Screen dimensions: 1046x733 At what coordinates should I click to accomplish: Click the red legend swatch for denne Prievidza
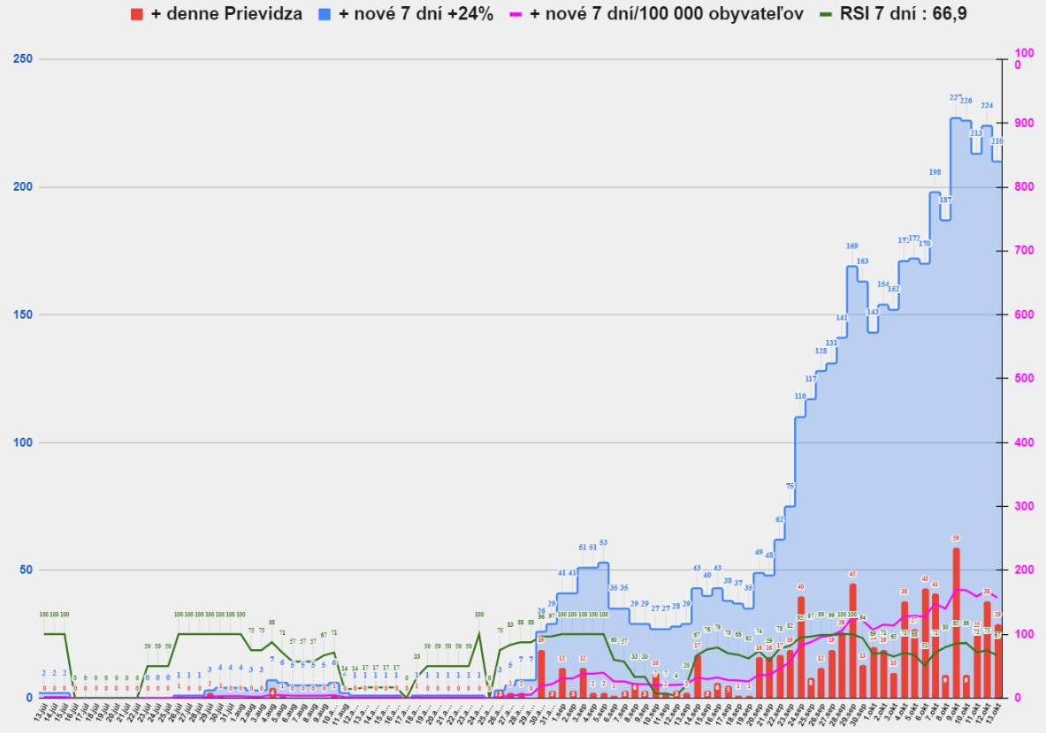[137, 14]
